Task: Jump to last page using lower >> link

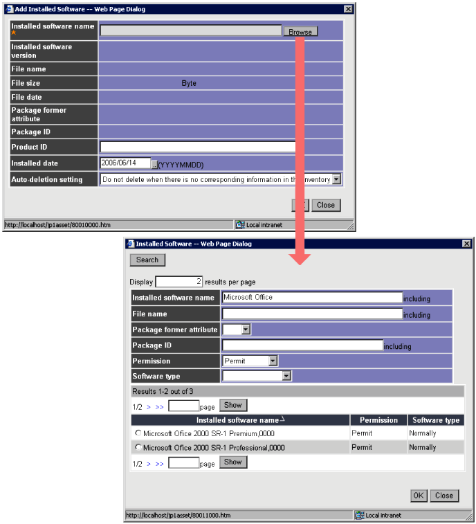Action: 159,464
